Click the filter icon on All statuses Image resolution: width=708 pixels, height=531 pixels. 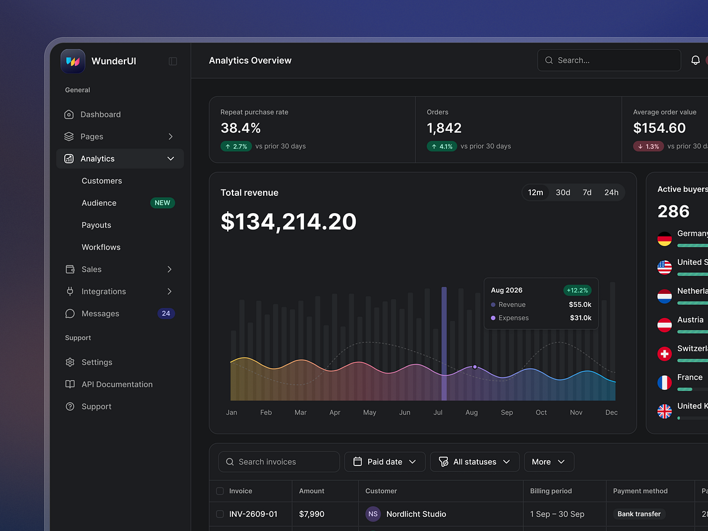(444, 462)
